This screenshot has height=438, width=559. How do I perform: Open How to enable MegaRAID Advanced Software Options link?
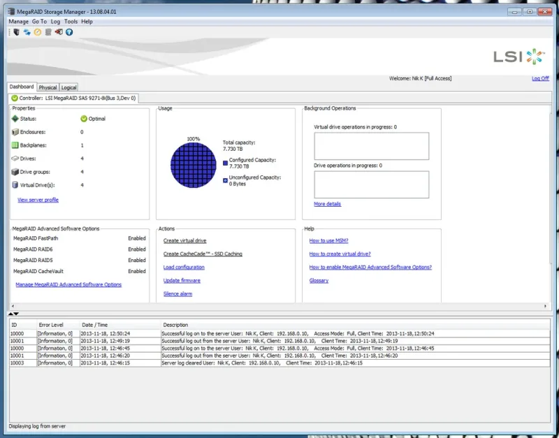click(x=370, y=267)
